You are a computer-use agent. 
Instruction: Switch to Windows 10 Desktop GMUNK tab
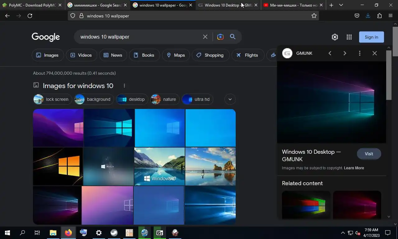coord(228,5)
